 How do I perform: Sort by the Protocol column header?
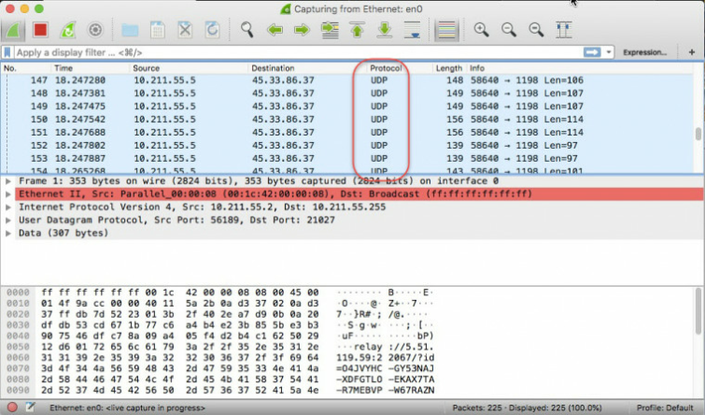click(386, 68)
